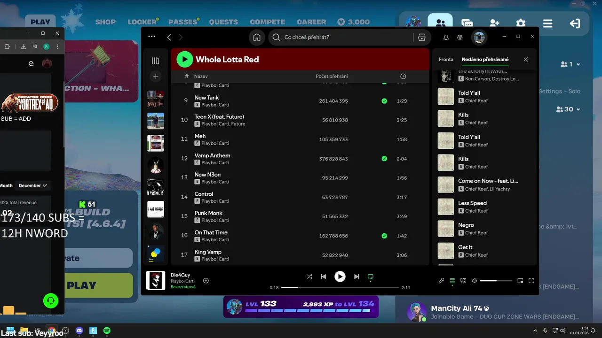Open Spotify notifications bell
Image resolution: width=602 pixels, height=338 pixels.
coord(446,38)
